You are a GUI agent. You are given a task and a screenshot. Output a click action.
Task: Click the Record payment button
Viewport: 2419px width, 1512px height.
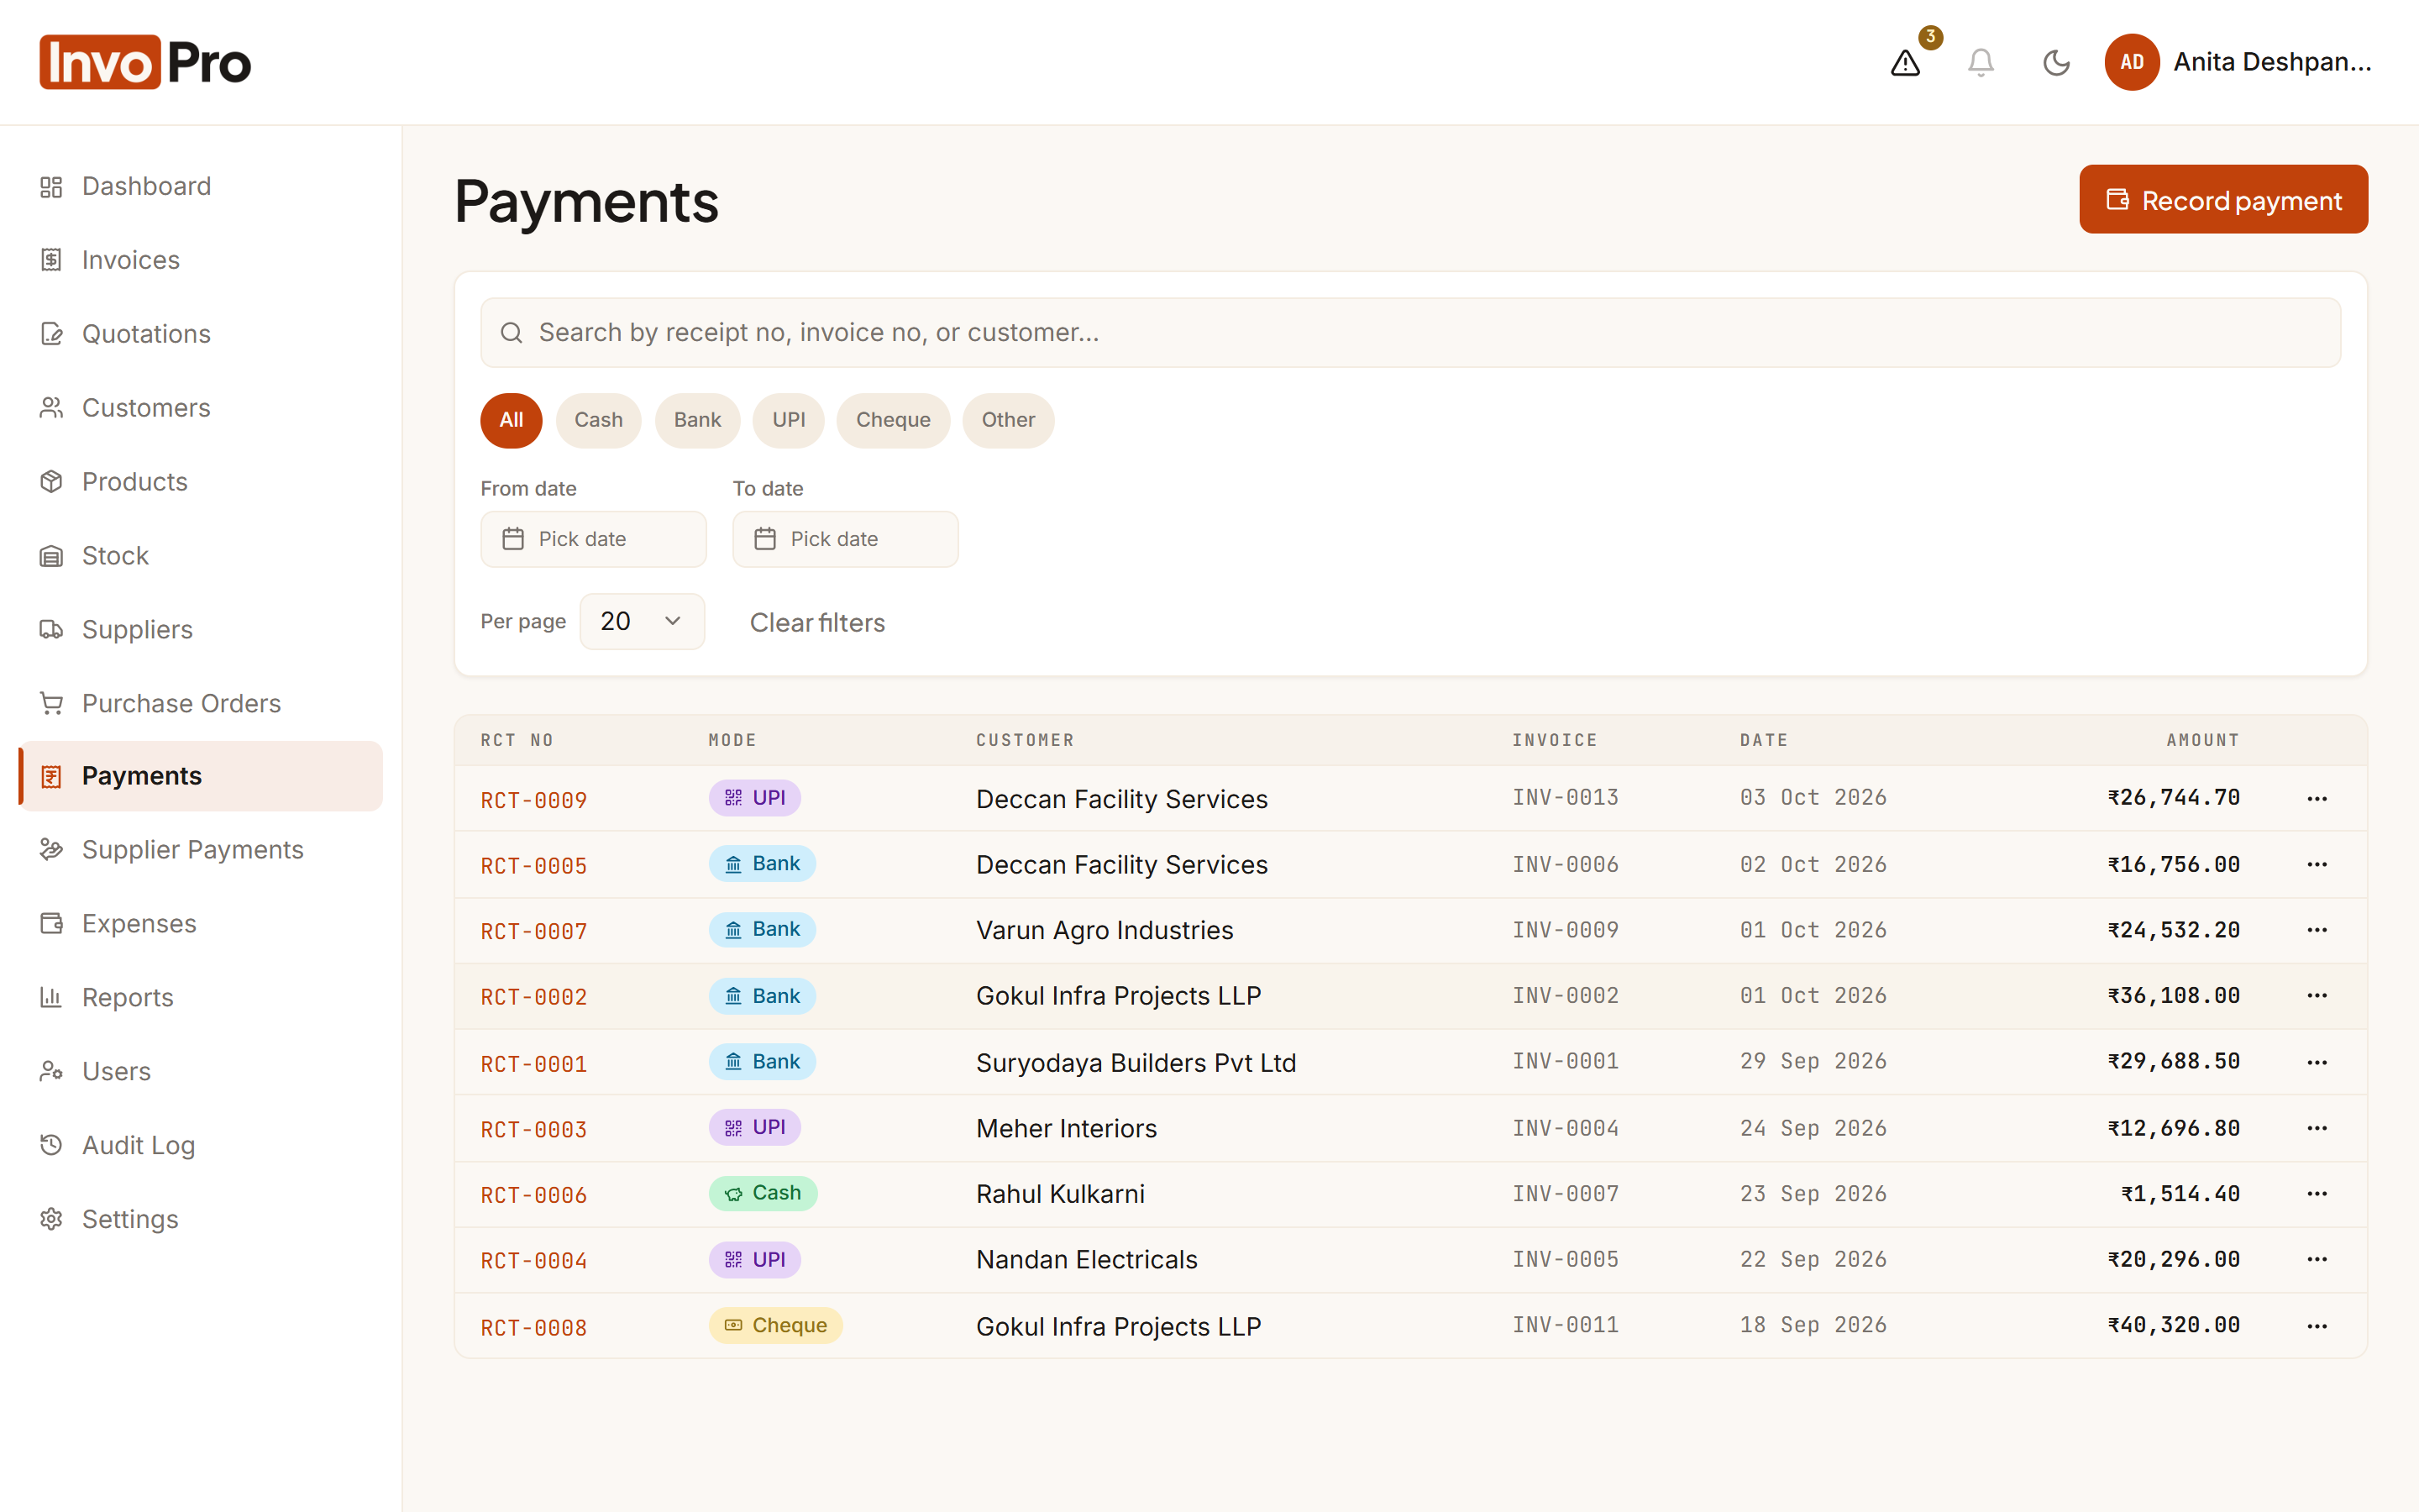tap(2223, 200)
